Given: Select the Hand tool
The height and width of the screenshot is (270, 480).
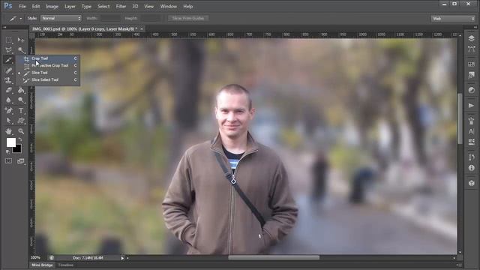Looking at the screenshot, I should click(x=8, y=131).
